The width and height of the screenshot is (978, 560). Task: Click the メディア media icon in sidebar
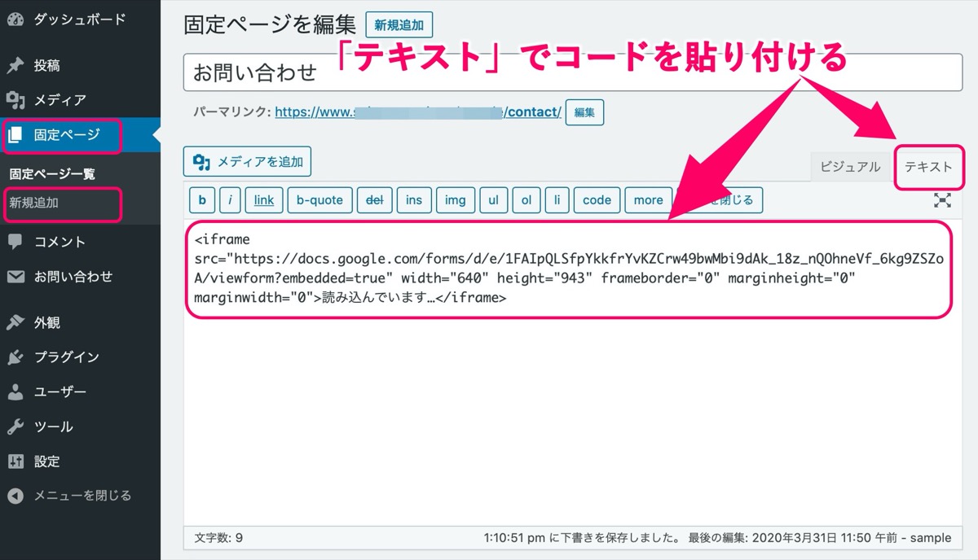(x=15, y=100)
